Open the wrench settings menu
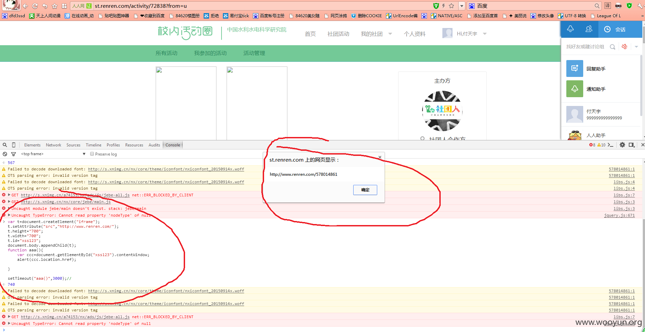Screen dimensions: 645x332 point(640,6)
